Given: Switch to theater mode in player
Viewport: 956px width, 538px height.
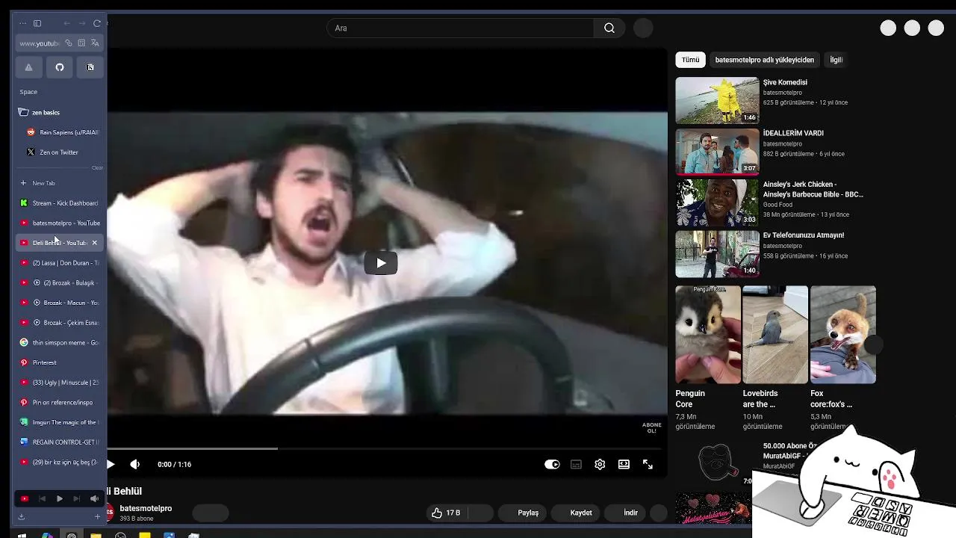Looking at the screenshot, I should click(x=624, y=464).
